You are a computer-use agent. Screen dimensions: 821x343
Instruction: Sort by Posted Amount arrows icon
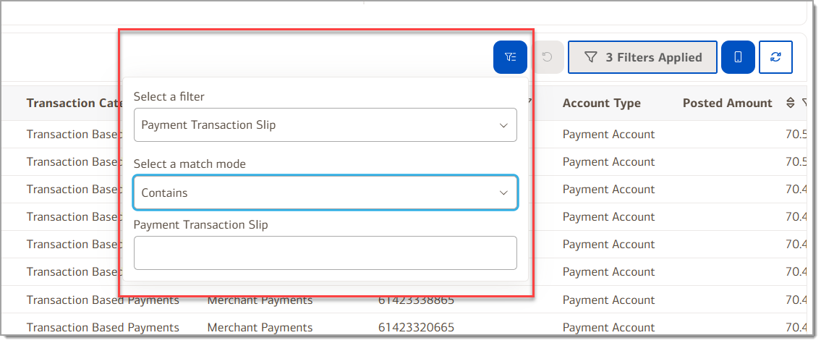coord(791,103)
